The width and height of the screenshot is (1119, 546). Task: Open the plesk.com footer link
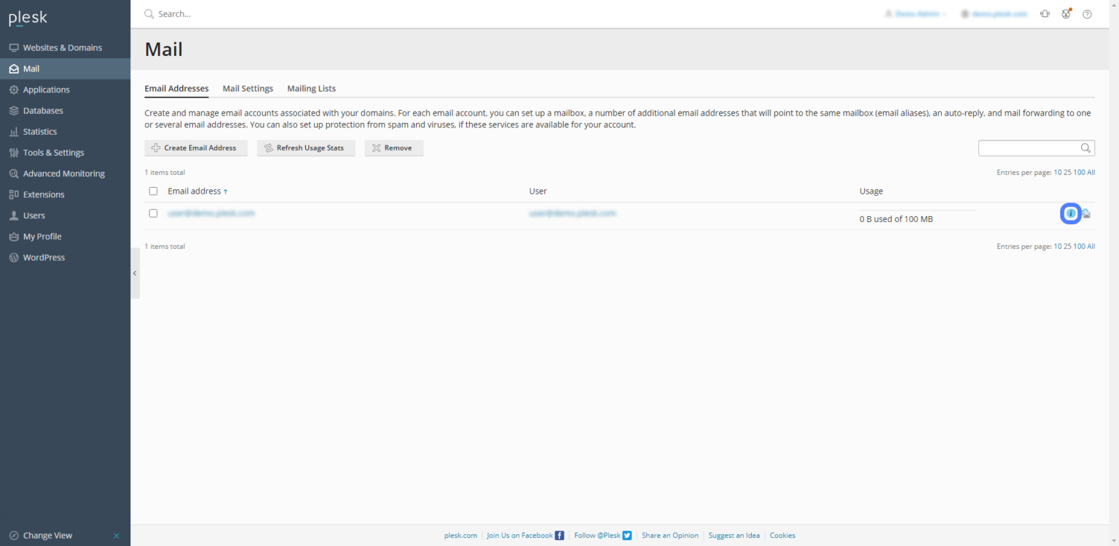460,535
